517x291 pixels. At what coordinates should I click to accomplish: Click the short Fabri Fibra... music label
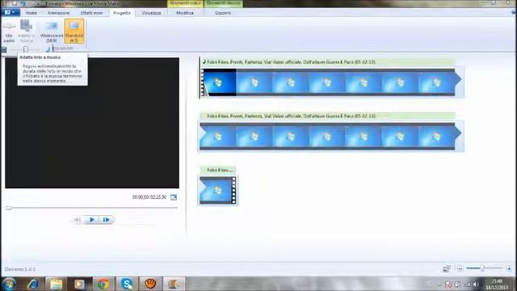[217, 170]
